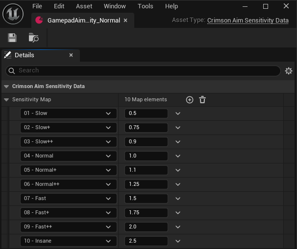Open the 08 - Fast+ key dropdown
Screen dimensions: 297x249
69,212
